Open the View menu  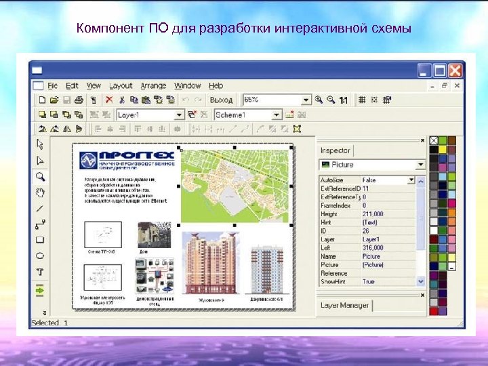coord(94,85)
